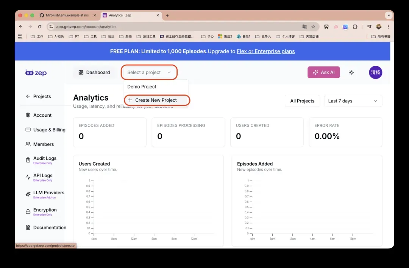409x268 pixels.
Task: Follow the Flex or Enterprise plans link
Action: pyautogui.click(x=265, y=51)
